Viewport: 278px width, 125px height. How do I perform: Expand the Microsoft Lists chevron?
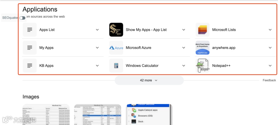[x=270, y=30]
